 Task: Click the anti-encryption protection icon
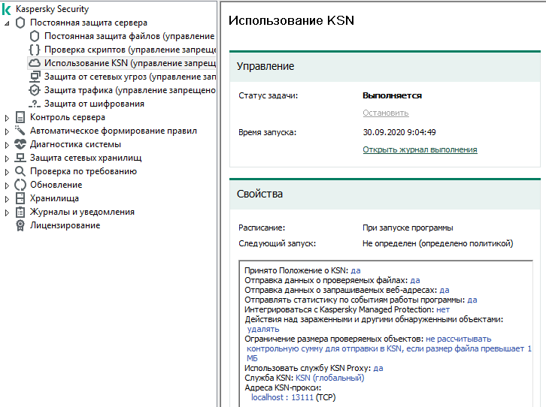coord(35,104)
